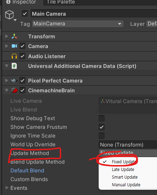Enable the Show Debug Text checkbox
This screenshot has width=157, height=195.
(101, 118)
